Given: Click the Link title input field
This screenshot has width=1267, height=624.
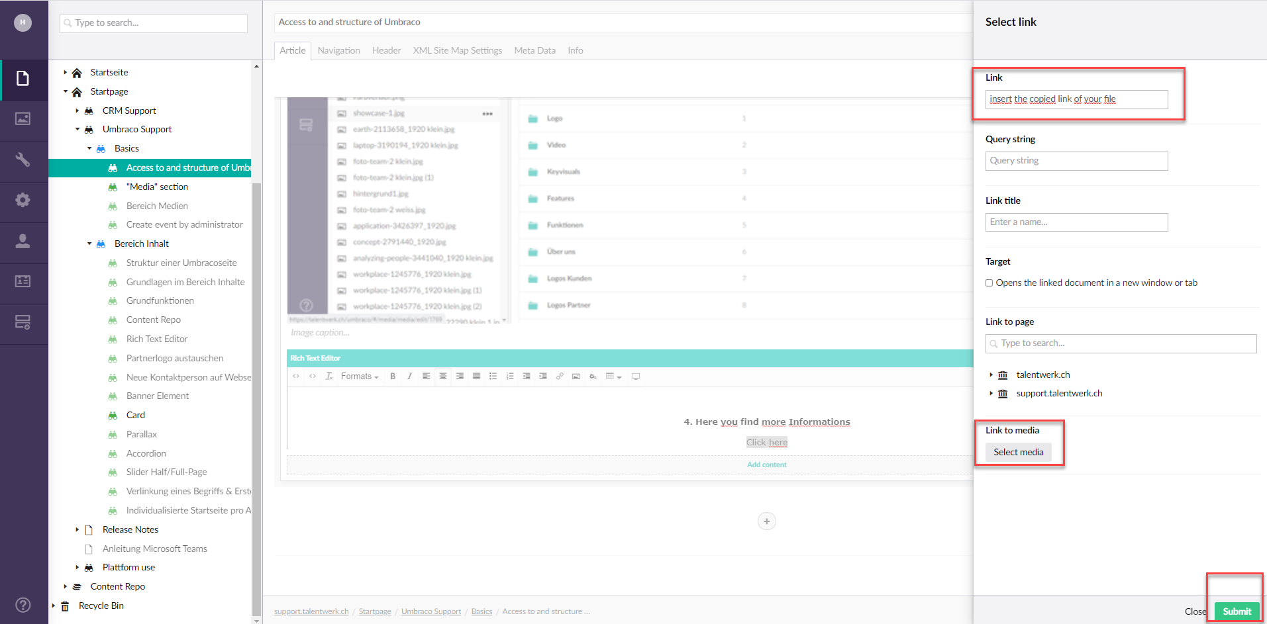Looking at the screenshot, I should 1077,222.
